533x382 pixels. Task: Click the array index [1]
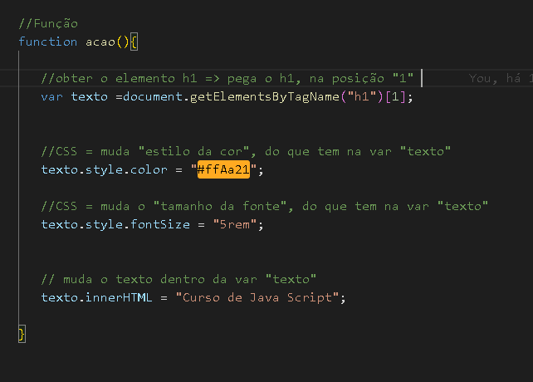(395, 97)
